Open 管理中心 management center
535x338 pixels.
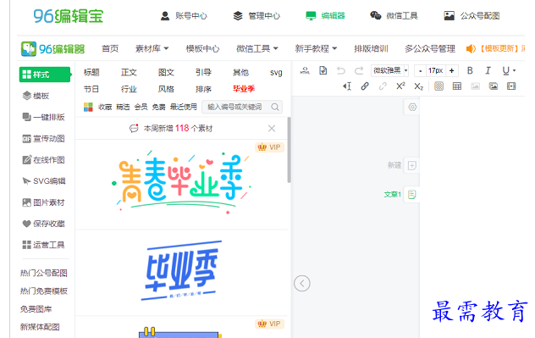tap(256, 16)
